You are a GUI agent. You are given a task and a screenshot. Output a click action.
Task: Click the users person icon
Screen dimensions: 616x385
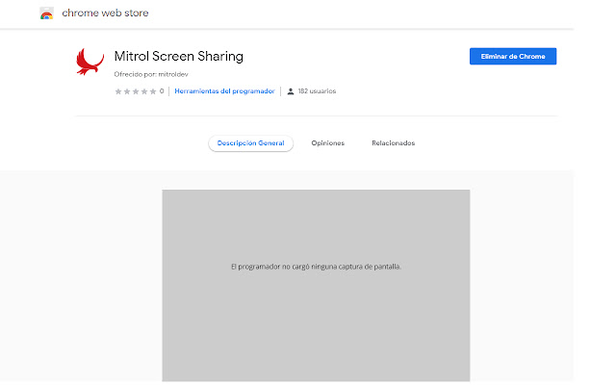(291, 91)
